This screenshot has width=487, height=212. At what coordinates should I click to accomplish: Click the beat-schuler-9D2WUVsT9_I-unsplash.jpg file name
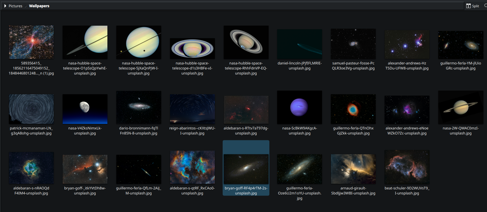pyautogui.click(x=407, y=191)
